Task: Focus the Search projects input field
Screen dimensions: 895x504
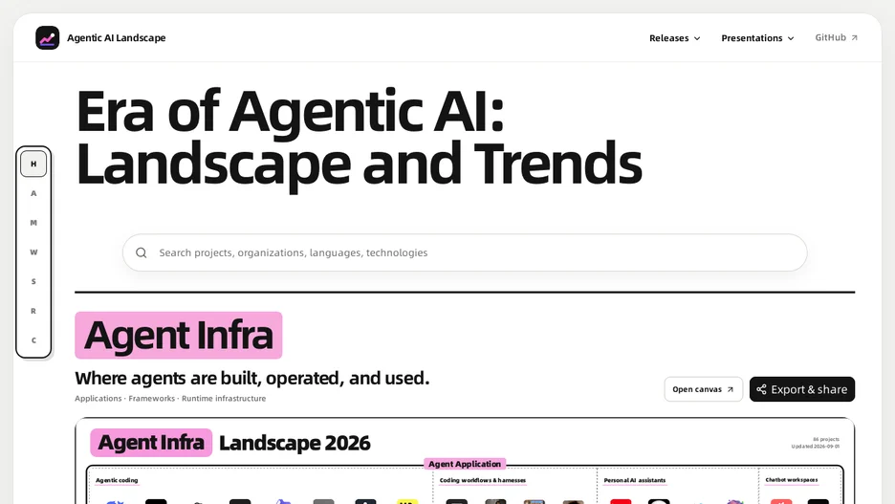Action: tap(465, 252)
